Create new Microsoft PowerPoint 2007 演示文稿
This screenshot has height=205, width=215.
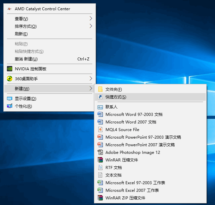[140, 145]
